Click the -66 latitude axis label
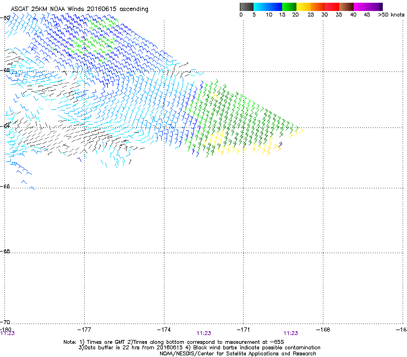The image size is (407, 357). click(x=5, y=186)
